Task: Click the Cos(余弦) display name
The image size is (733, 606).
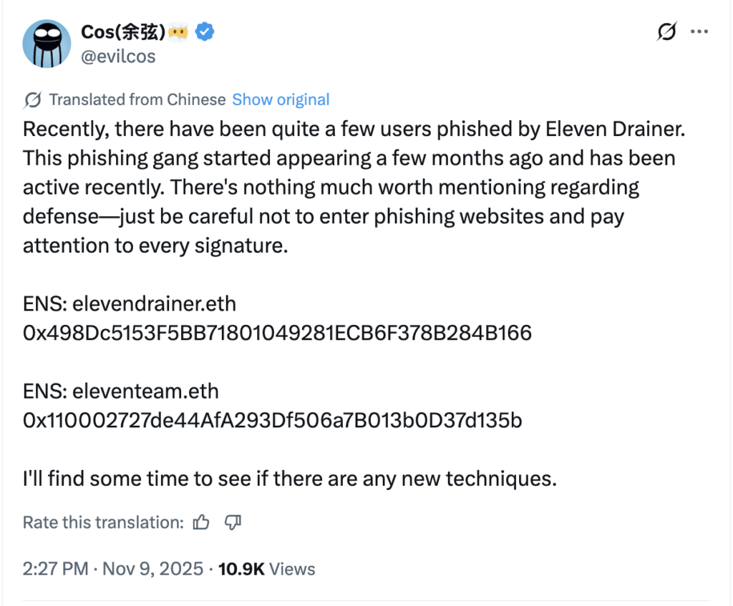Action: [125, 32]
